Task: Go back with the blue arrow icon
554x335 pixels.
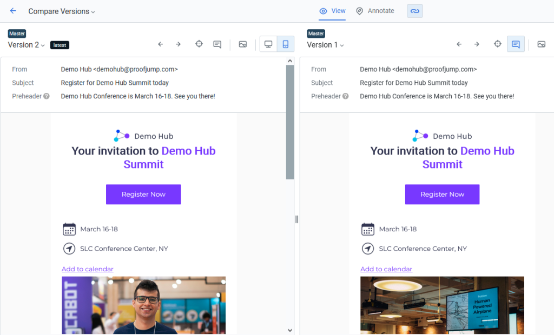Action: point(13,11)
